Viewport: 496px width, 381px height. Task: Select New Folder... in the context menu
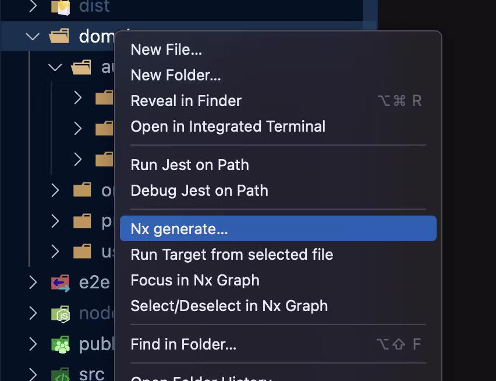[x=176, y=75]
